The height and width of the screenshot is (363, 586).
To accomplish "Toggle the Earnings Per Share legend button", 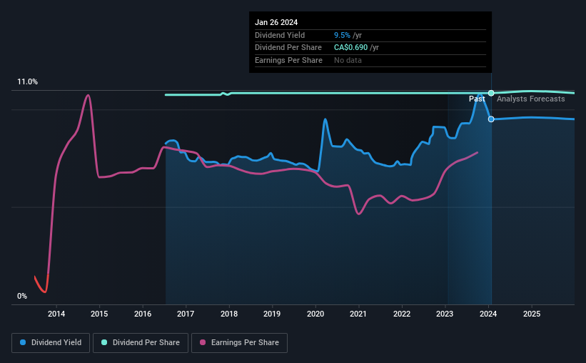I will point(239,343).
